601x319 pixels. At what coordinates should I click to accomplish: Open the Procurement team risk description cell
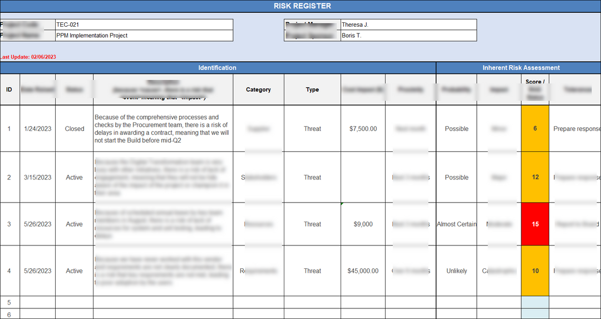coord(162,129)
